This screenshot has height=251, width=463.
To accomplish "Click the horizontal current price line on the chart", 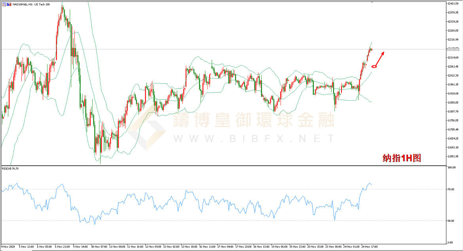I will (x=198, y=49).
